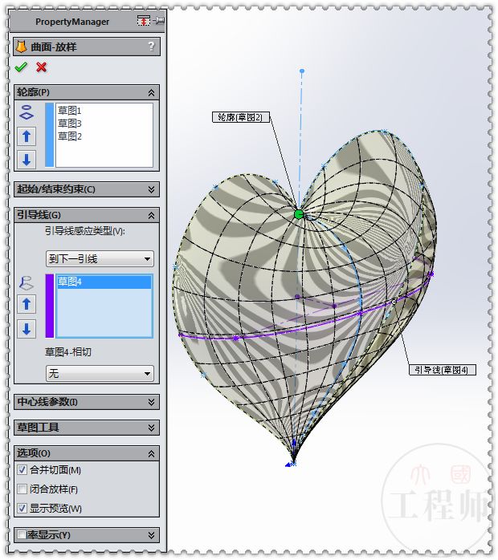This screenshot has height=560, width=498.
Task: Open 草图4-相切 tangency dropdown showing 无
Action: pyautogui.click(x=100, y=374)
